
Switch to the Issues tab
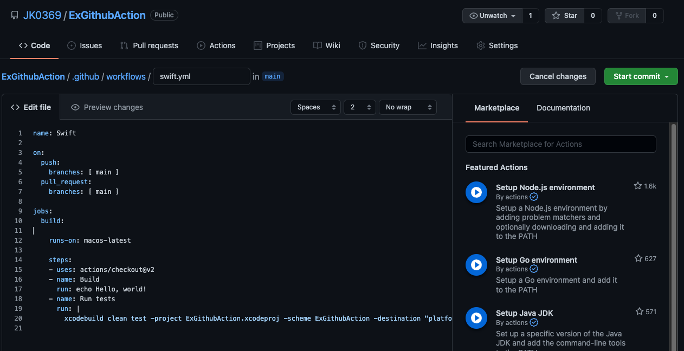85,45
